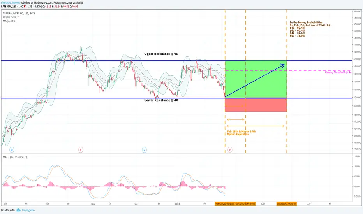Click the -1.43 (-3.37%) price change value

(x=34, y=7)
